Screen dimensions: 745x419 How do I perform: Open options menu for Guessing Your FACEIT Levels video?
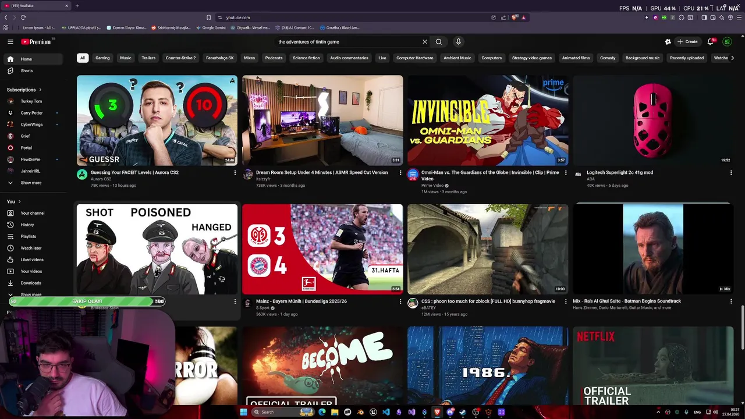[x=235, y=173]
